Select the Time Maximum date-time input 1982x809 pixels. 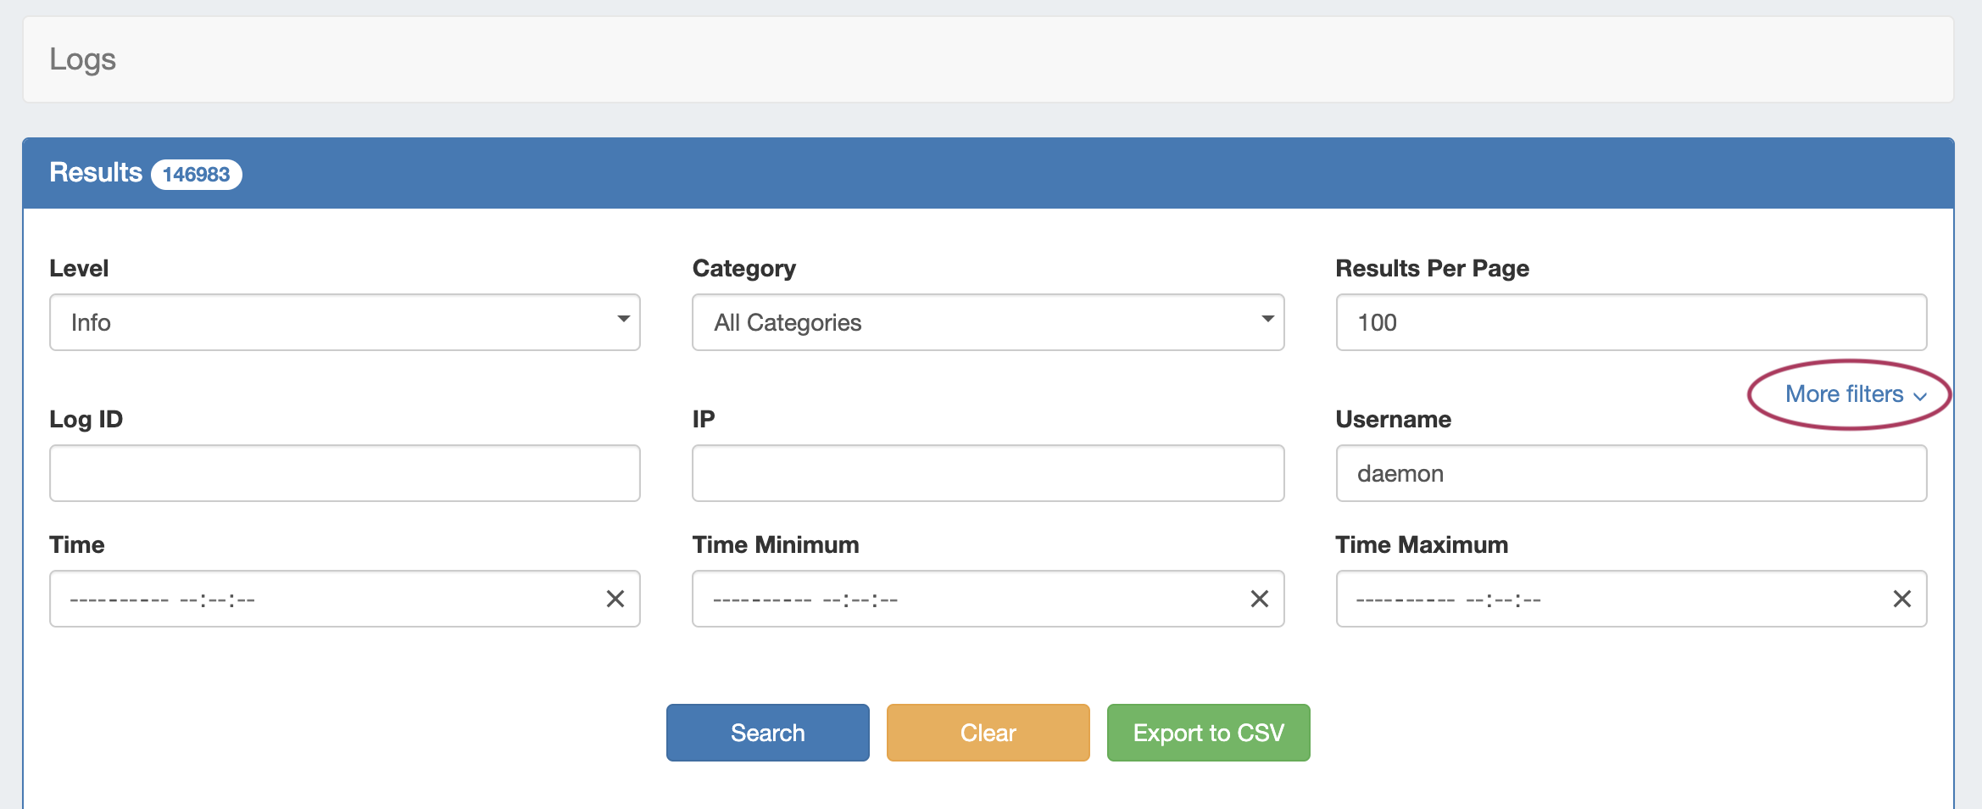coord(1611,599)
